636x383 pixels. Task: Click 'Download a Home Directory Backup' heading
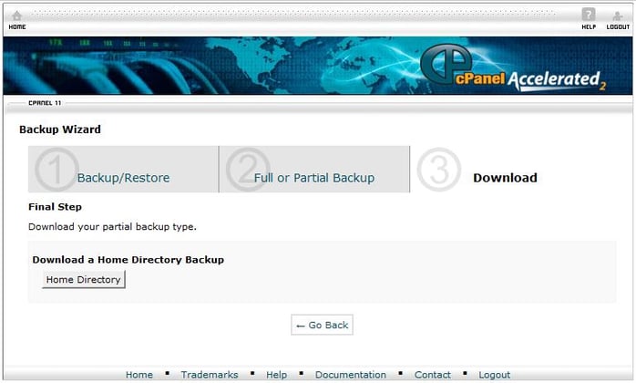pos(128,260)
